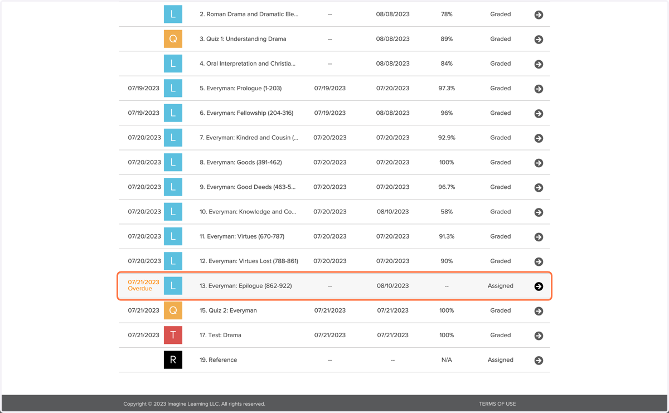The image size is (669, 413).
Task: Open arrow for Everyman: Goods (391-462)
Action: pyautogui.click(x=539, y=163)
